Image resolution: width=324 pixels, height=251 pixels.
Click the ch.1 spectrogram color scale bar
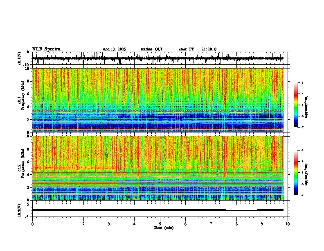click(296, 105)
